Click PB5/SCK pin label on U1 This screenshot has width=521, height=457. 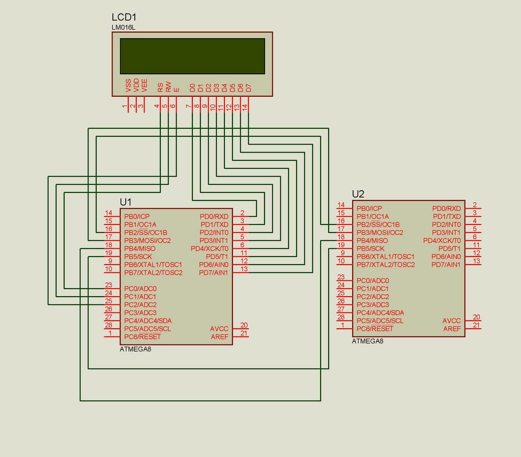click(138, 256)
